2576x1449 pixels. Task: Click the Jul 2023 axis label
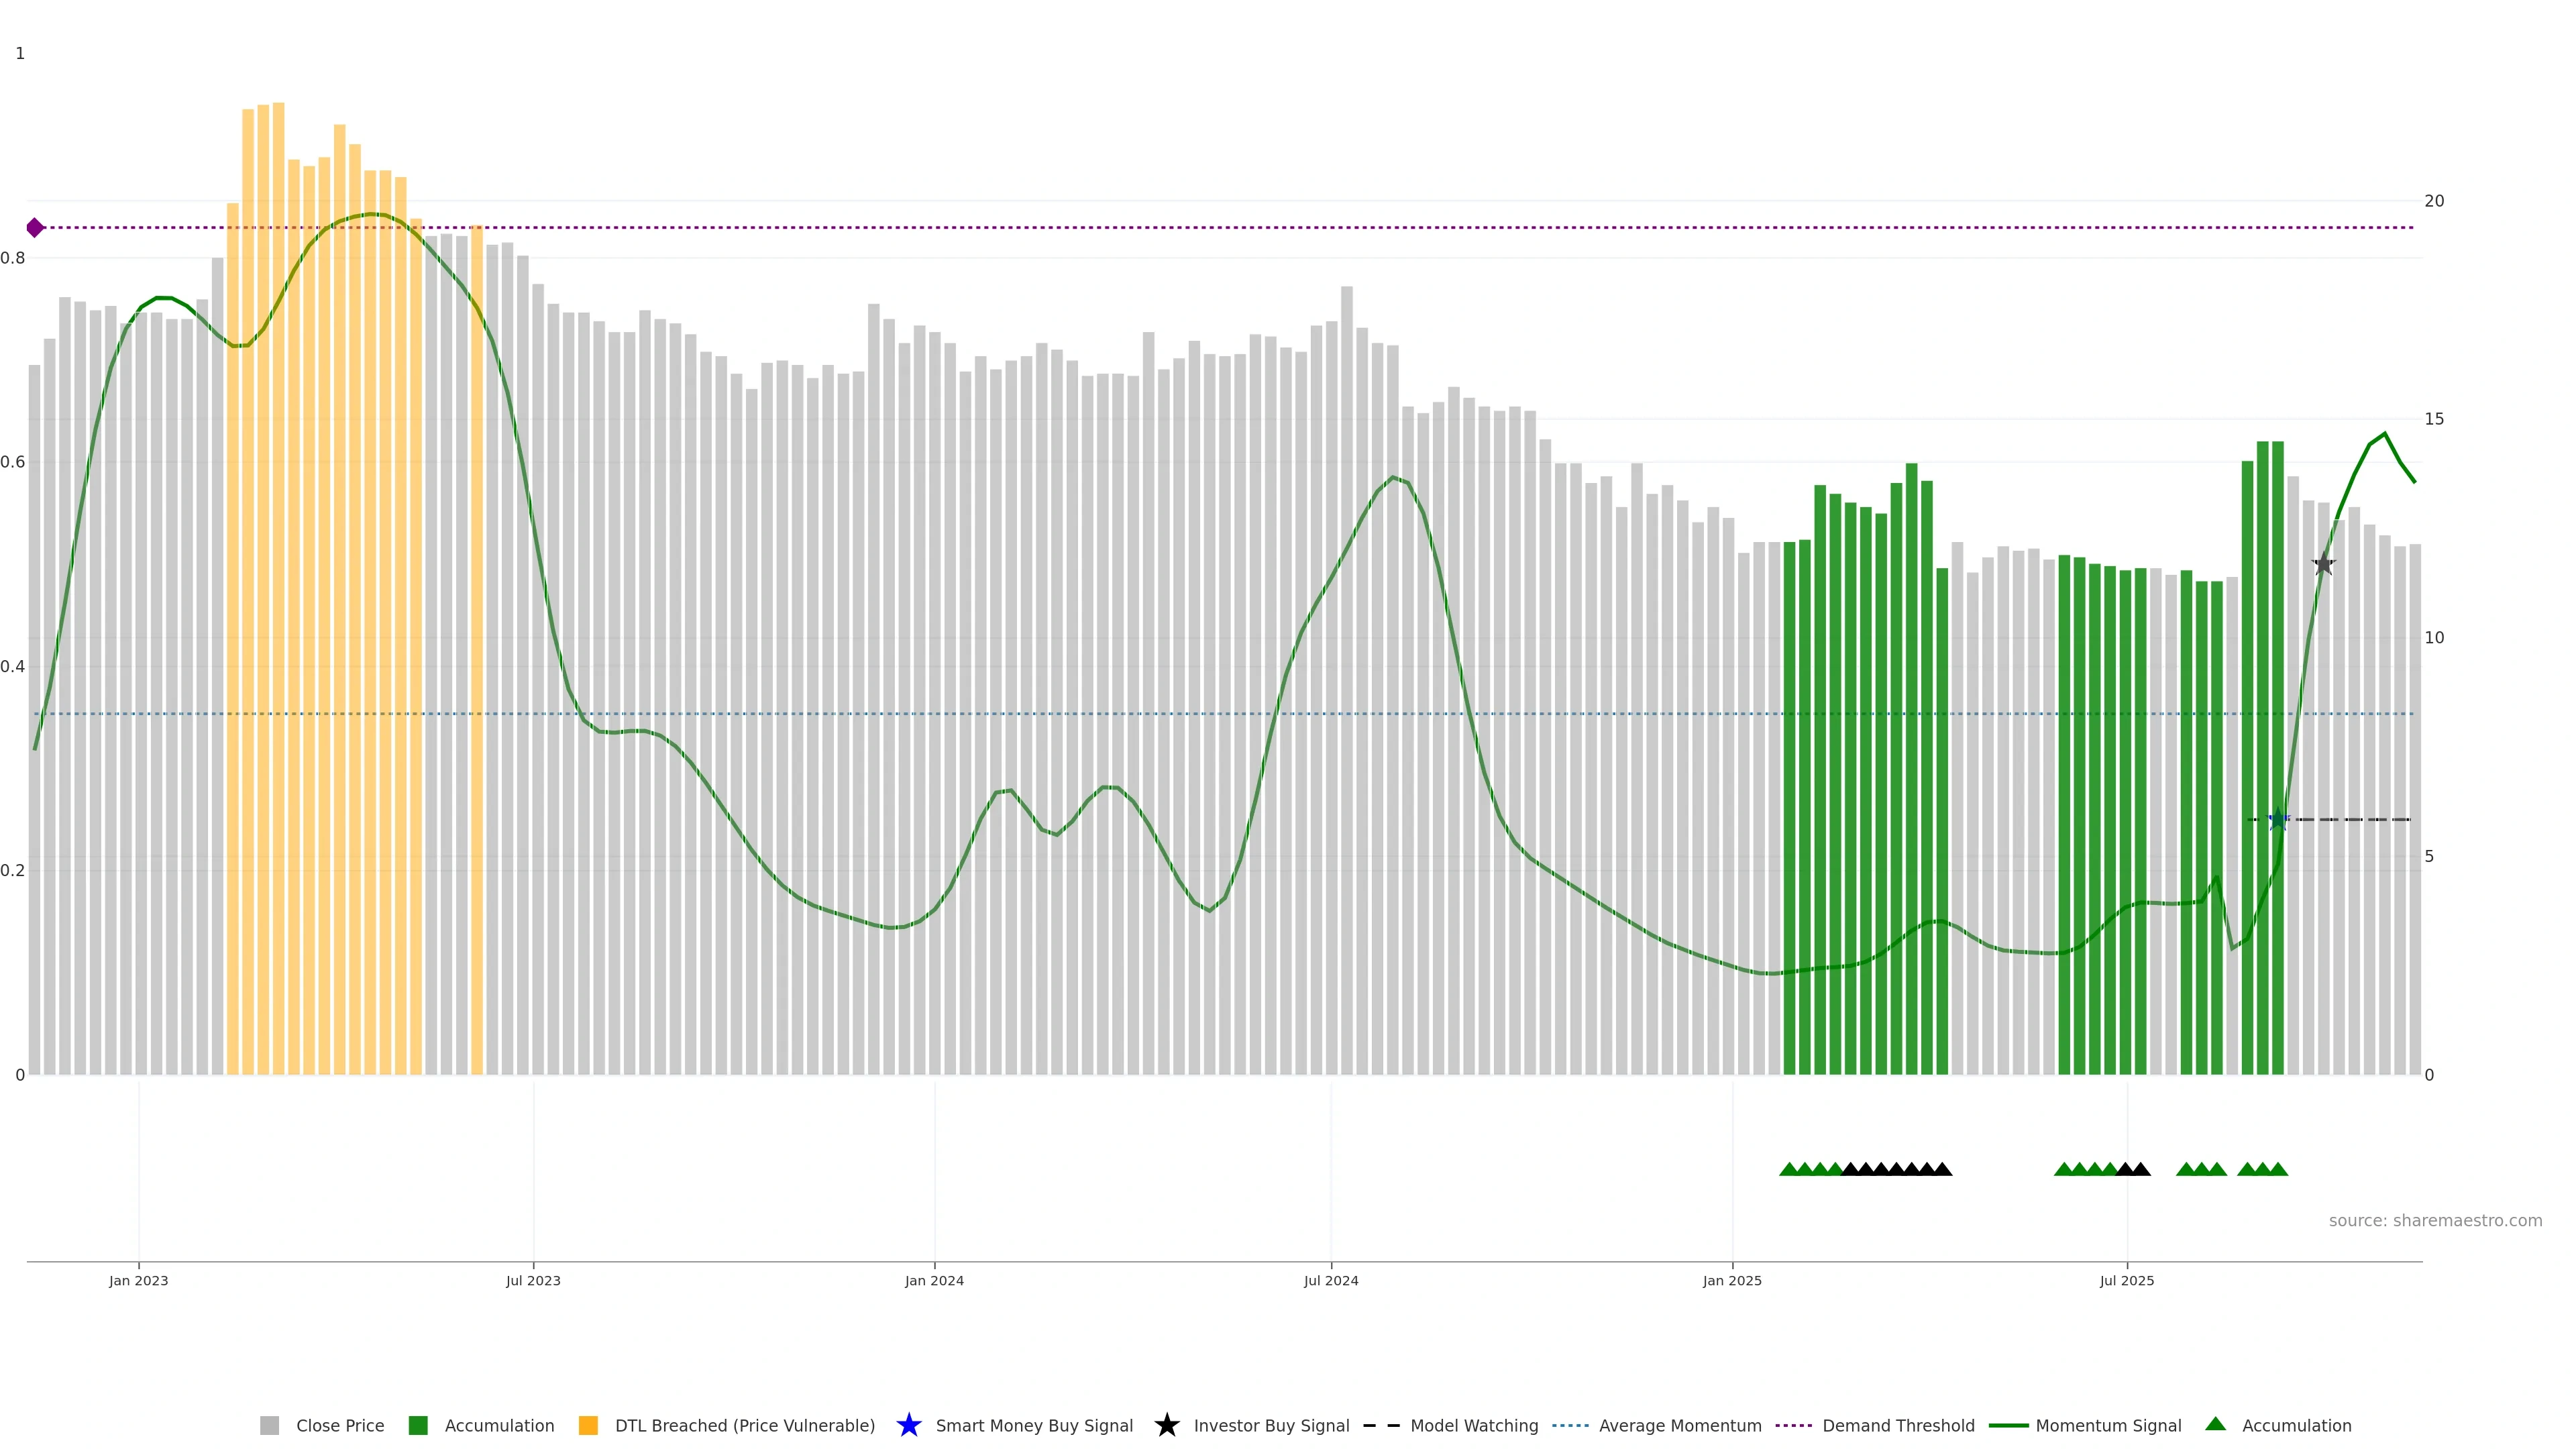(533, 1280)
